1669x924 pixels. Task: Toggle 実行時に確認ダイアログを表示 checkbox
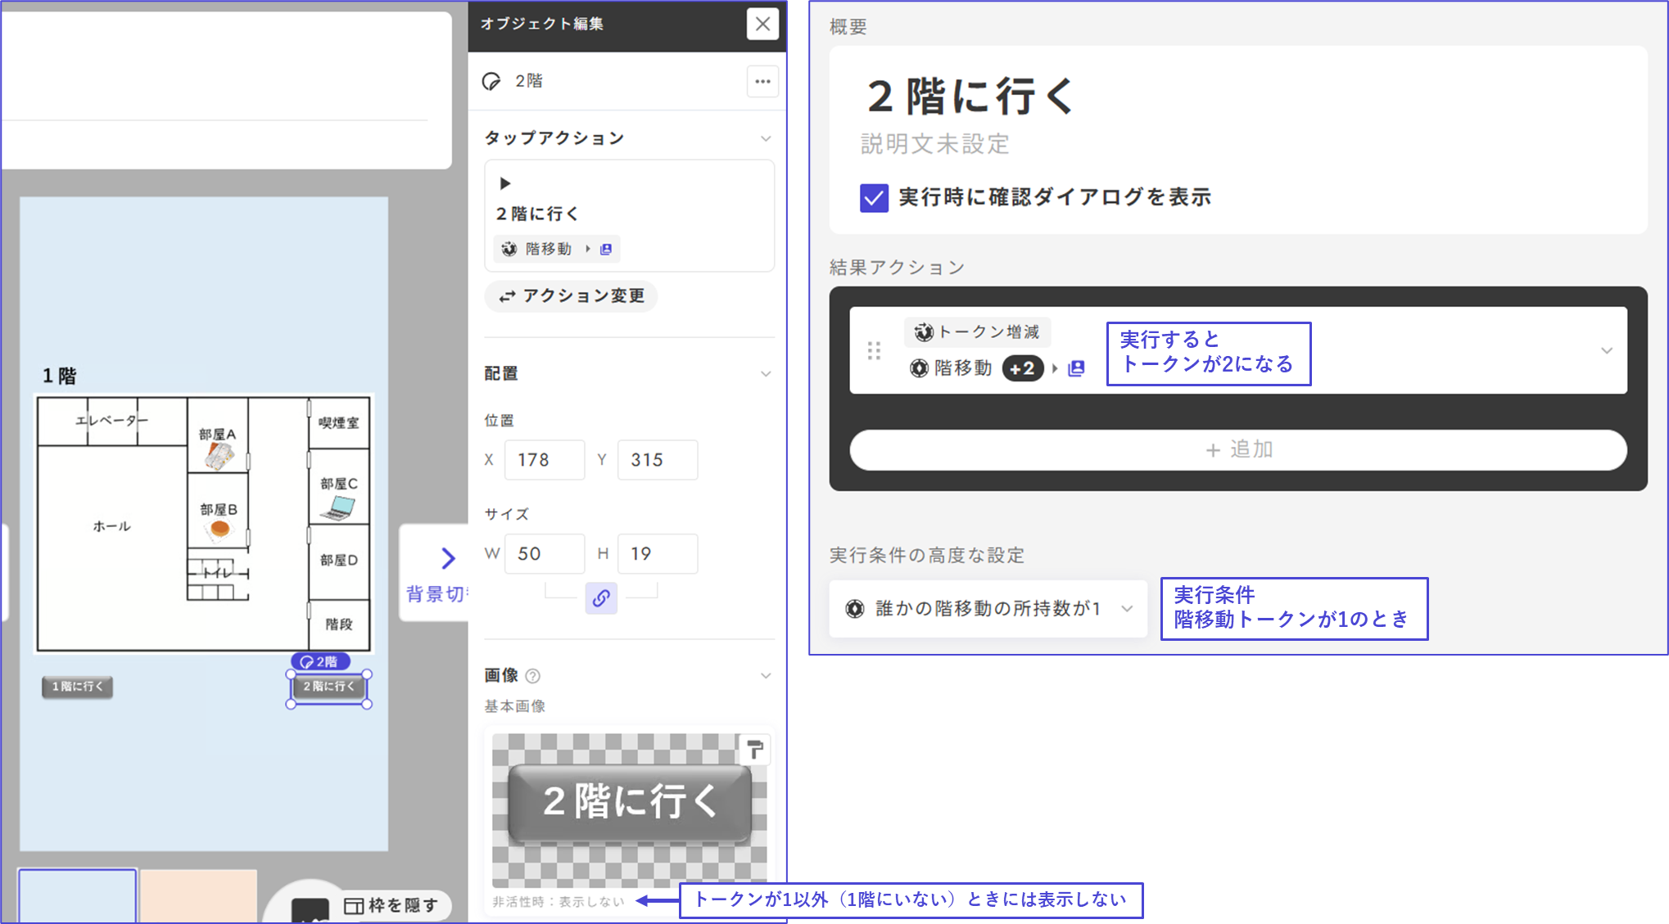click(x=874, y=198)
